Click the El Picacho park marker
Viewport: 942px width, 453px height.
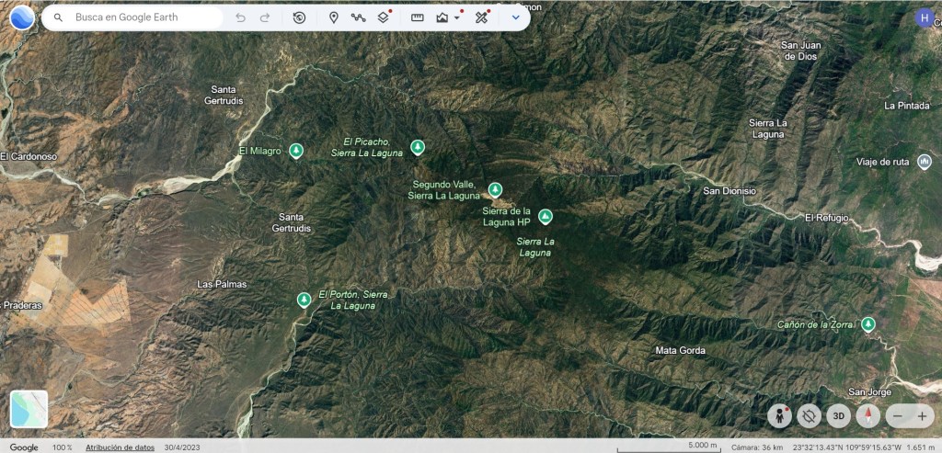(418, 146)
